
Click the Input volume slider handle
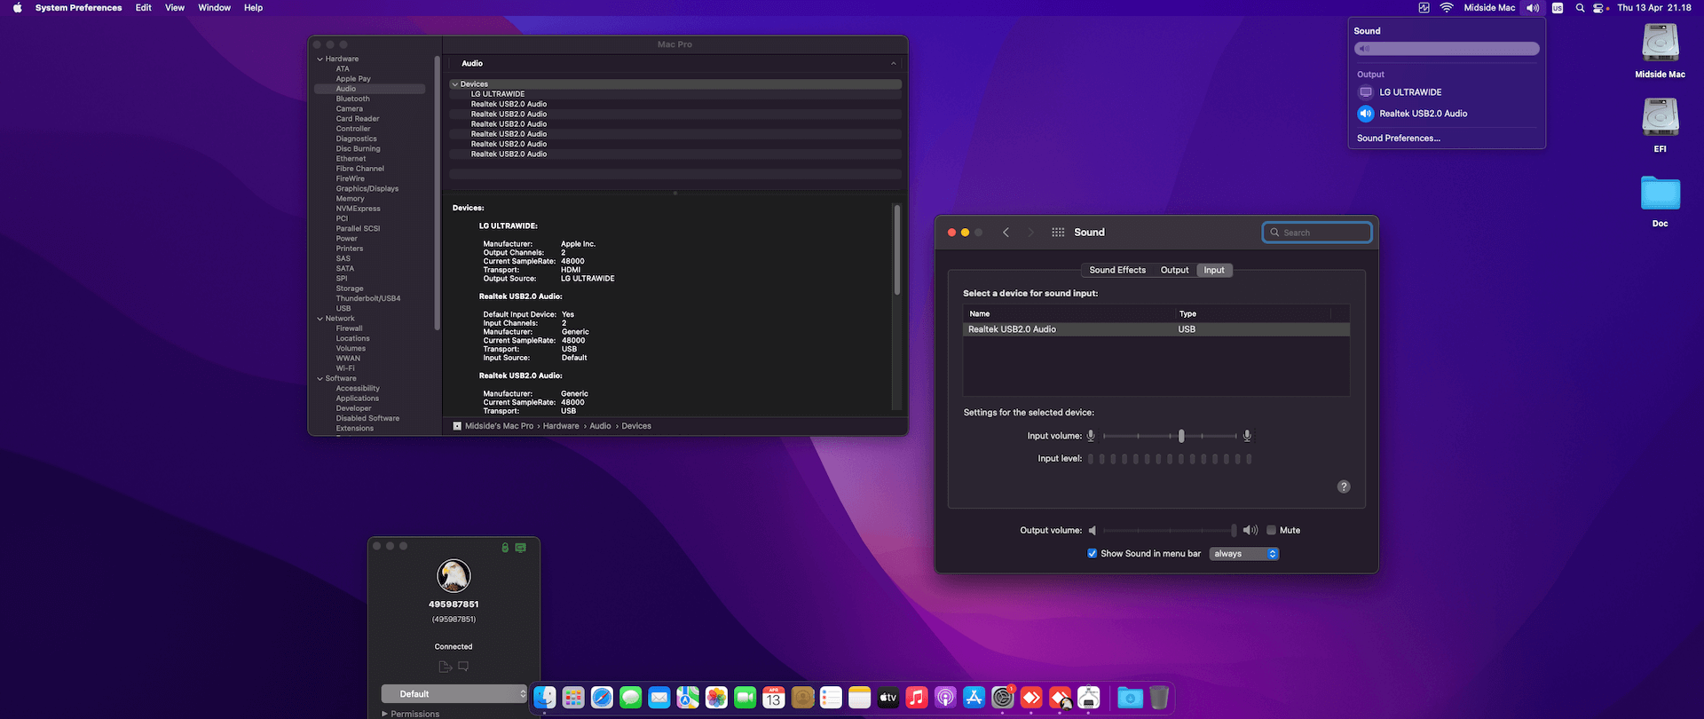(x=1181, y=436)
